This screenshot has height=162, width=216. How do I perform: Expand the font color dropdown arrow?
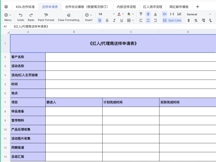[x=123, y=14]
